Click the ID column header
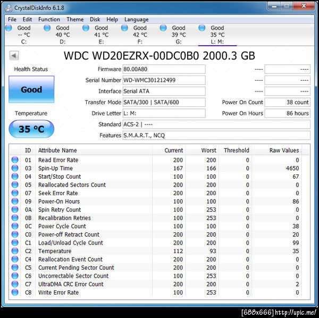319x318 pixels. click(28, 150)
